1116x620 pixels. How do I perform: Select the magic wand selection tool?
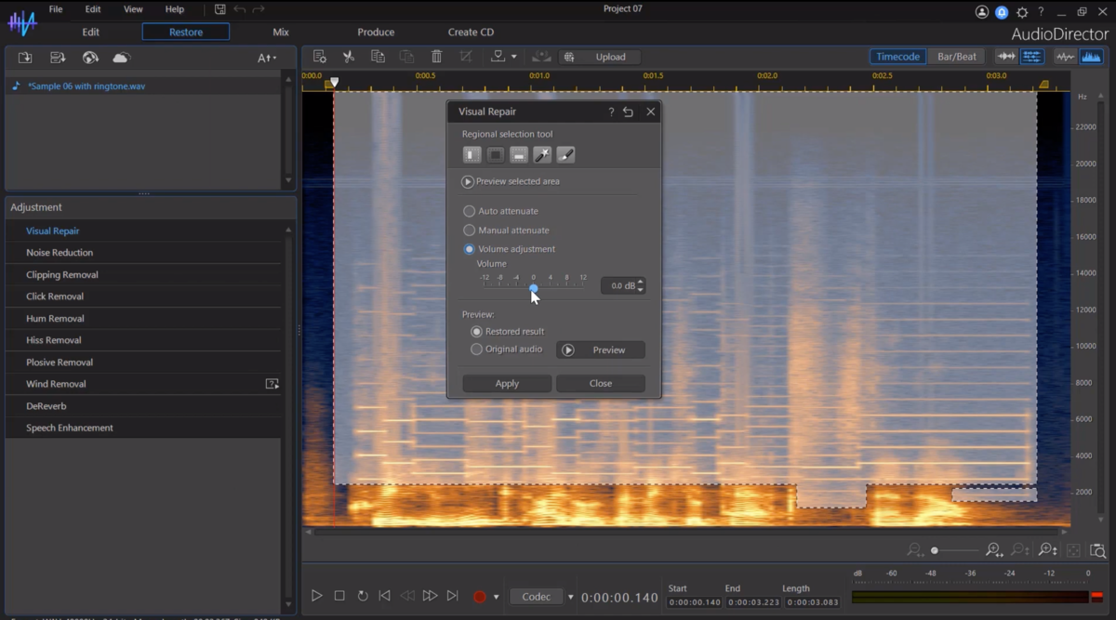542,155
